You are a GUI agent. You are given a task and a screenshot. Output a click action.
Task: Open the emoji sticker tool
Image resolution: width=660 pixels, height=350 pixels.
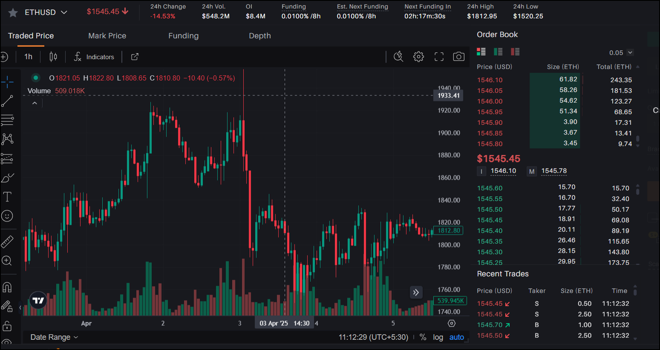coord(8,216)
